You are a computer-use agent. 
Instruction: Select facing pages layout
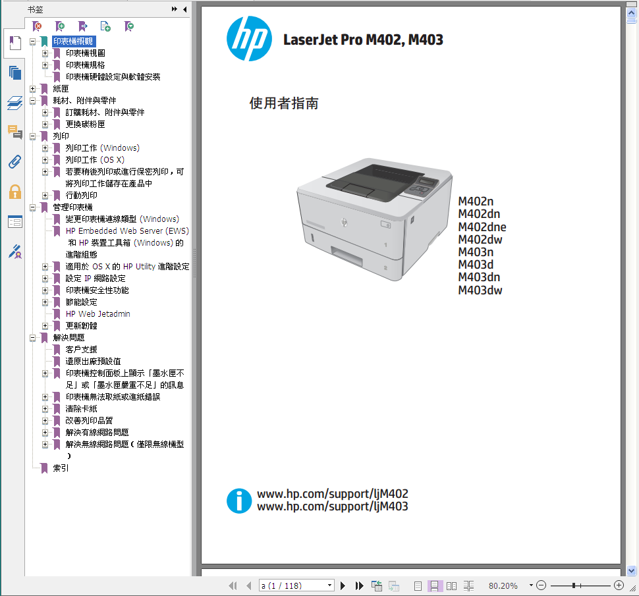click(451, 586)
